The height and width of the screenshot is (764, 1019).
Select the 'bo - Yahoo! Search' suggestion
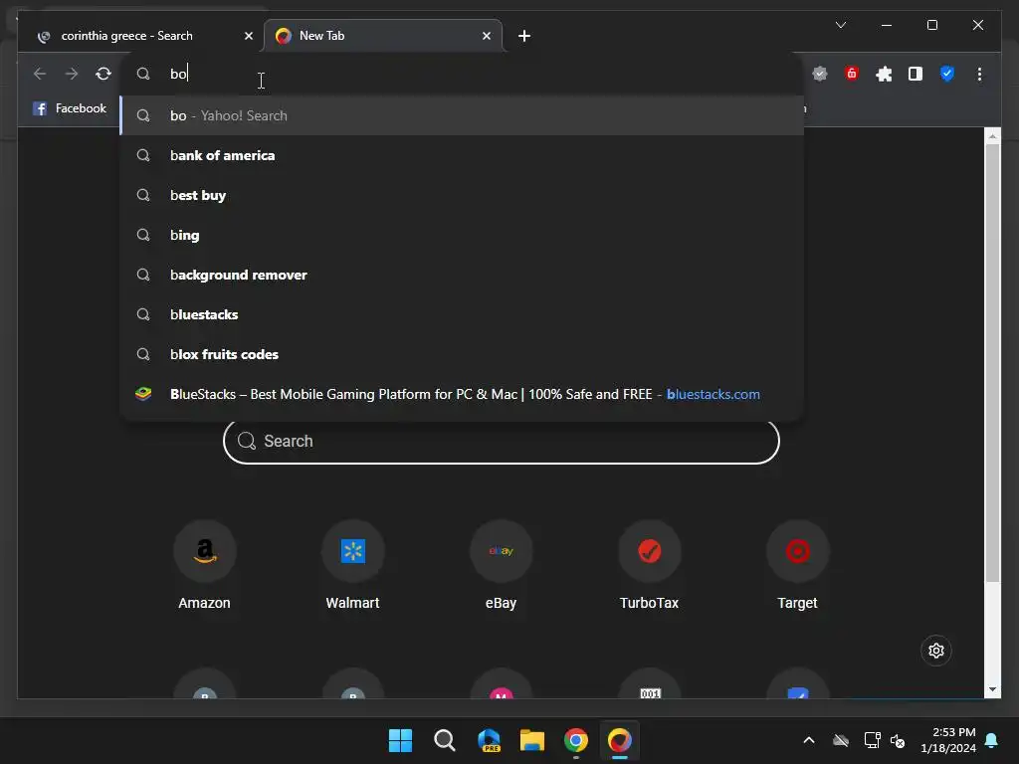[x=462, y=115]
